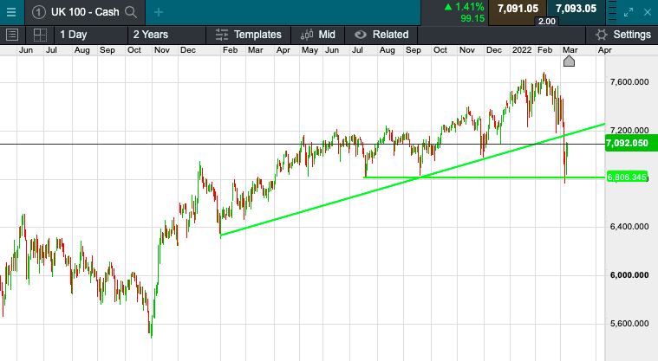Add a new chart tab with plus icon
This screenshot has width=658, height=361.
(159, 12)
